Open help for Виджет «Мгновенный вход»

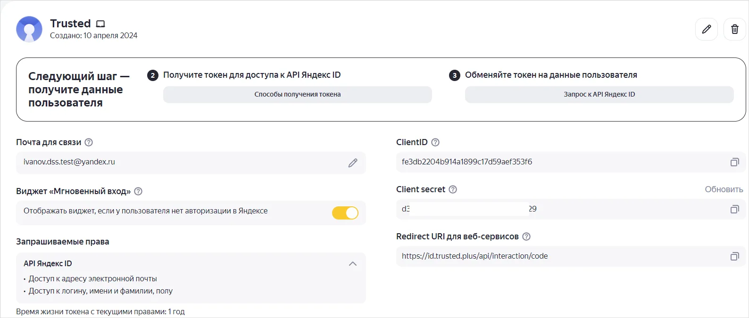(x=138, y=191)
